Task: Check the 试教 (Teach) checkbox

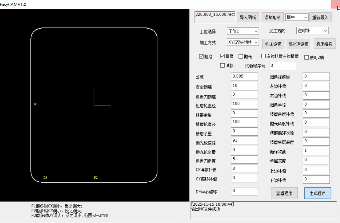Action: [x=222, y=65]
